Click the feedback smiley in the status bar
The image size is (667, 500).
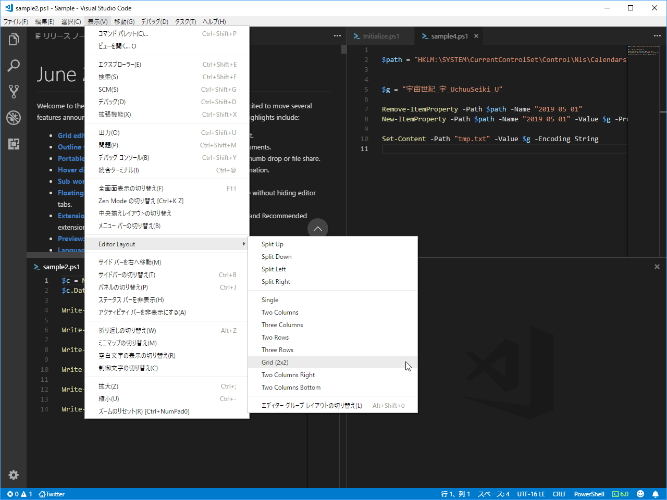[640, 494]
